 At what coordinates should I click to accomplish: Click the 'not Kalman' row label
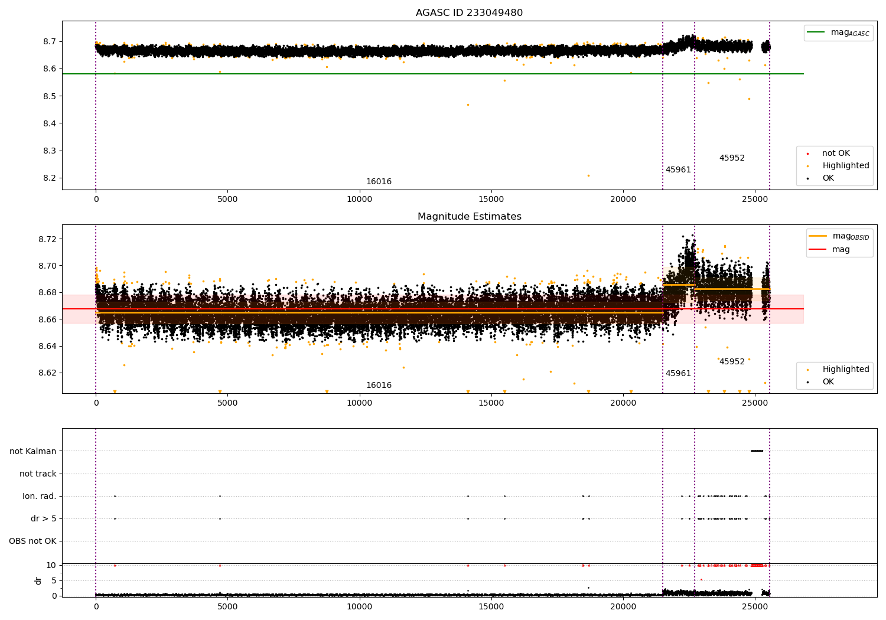[33, 452]
